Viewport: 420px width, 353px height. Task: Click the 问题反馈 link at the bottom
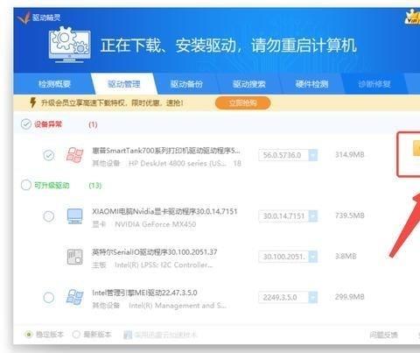[383, 335]
